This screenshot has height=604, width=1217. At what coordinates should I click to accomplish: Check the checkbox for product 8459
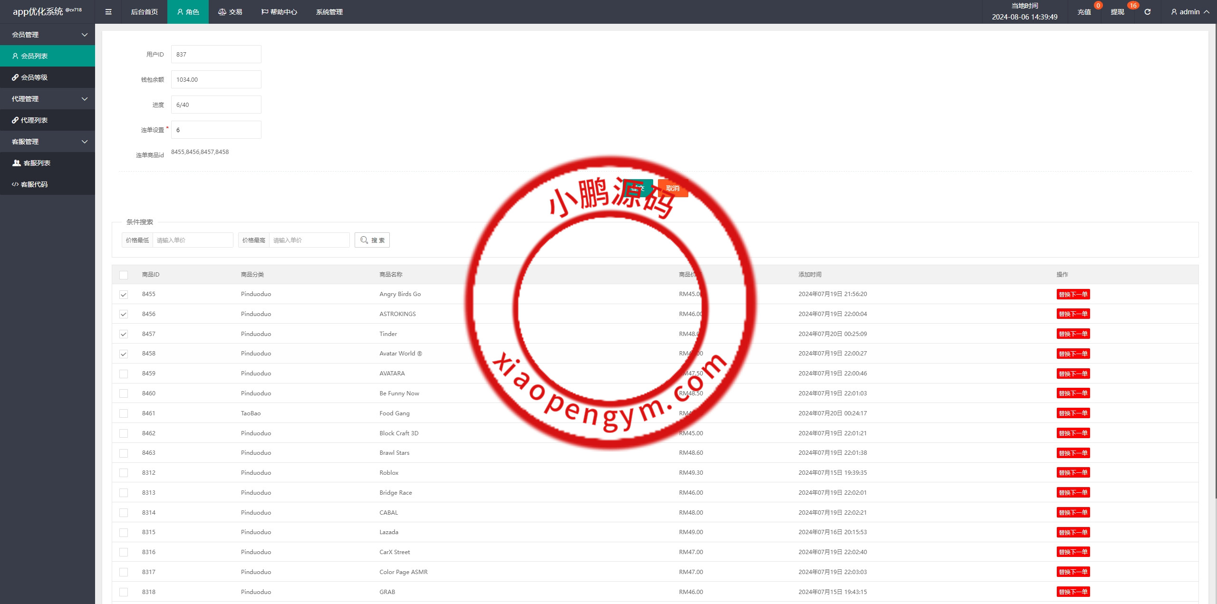(124, 374)
